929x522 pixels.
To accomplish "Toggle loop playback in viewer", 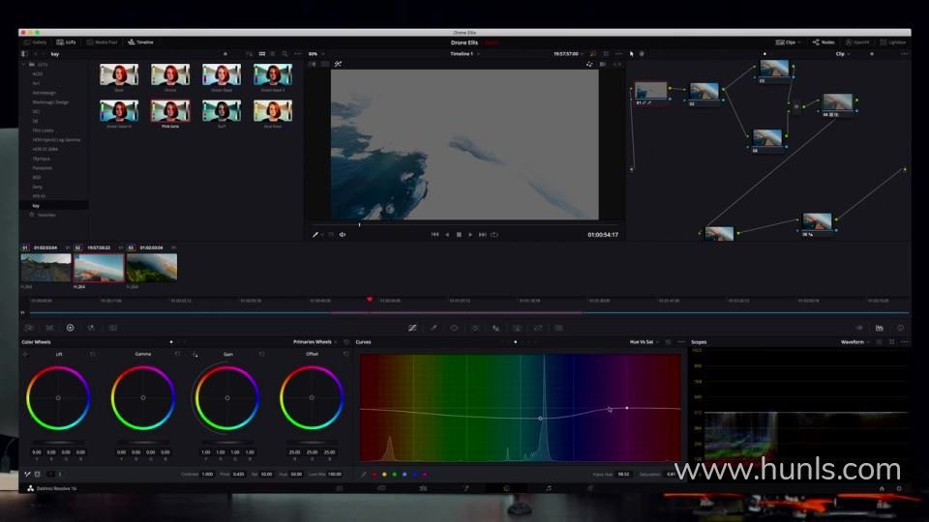I will pos(494,235).
